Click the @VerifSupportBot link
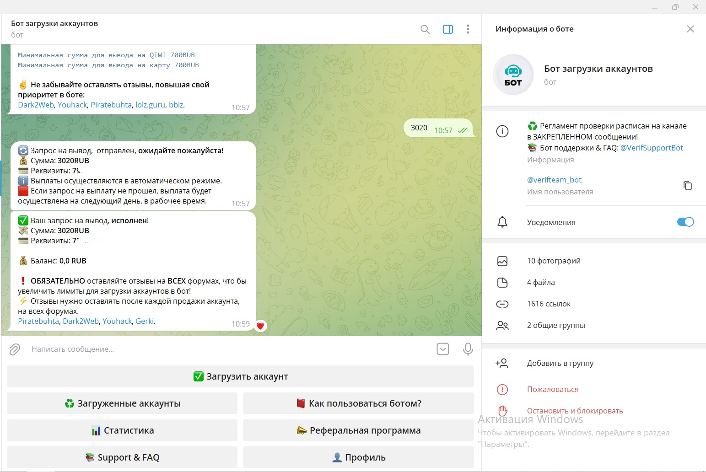Viewport: 706px width, 472px height. (652, 148)
